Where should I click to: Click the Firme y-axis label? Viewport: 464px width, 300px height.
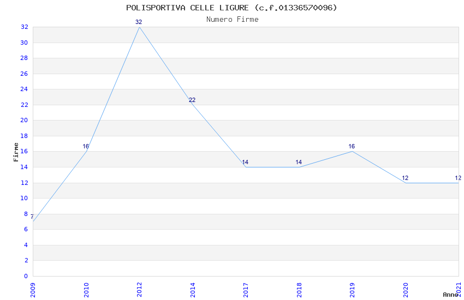pos(16,152)
